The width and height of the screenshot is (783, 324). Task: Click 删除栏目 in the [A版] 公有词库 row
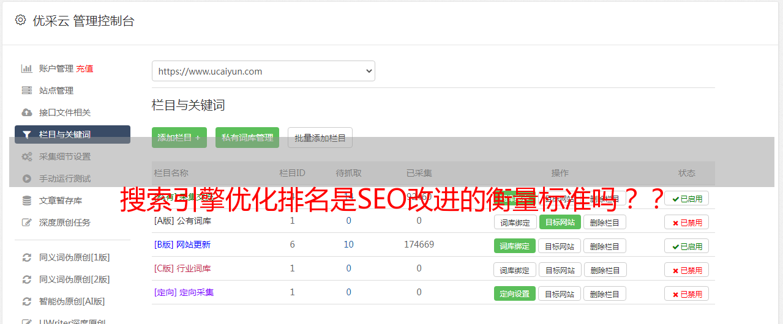point(605,223)
